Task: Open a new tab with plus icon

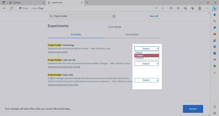Action: 87,2
